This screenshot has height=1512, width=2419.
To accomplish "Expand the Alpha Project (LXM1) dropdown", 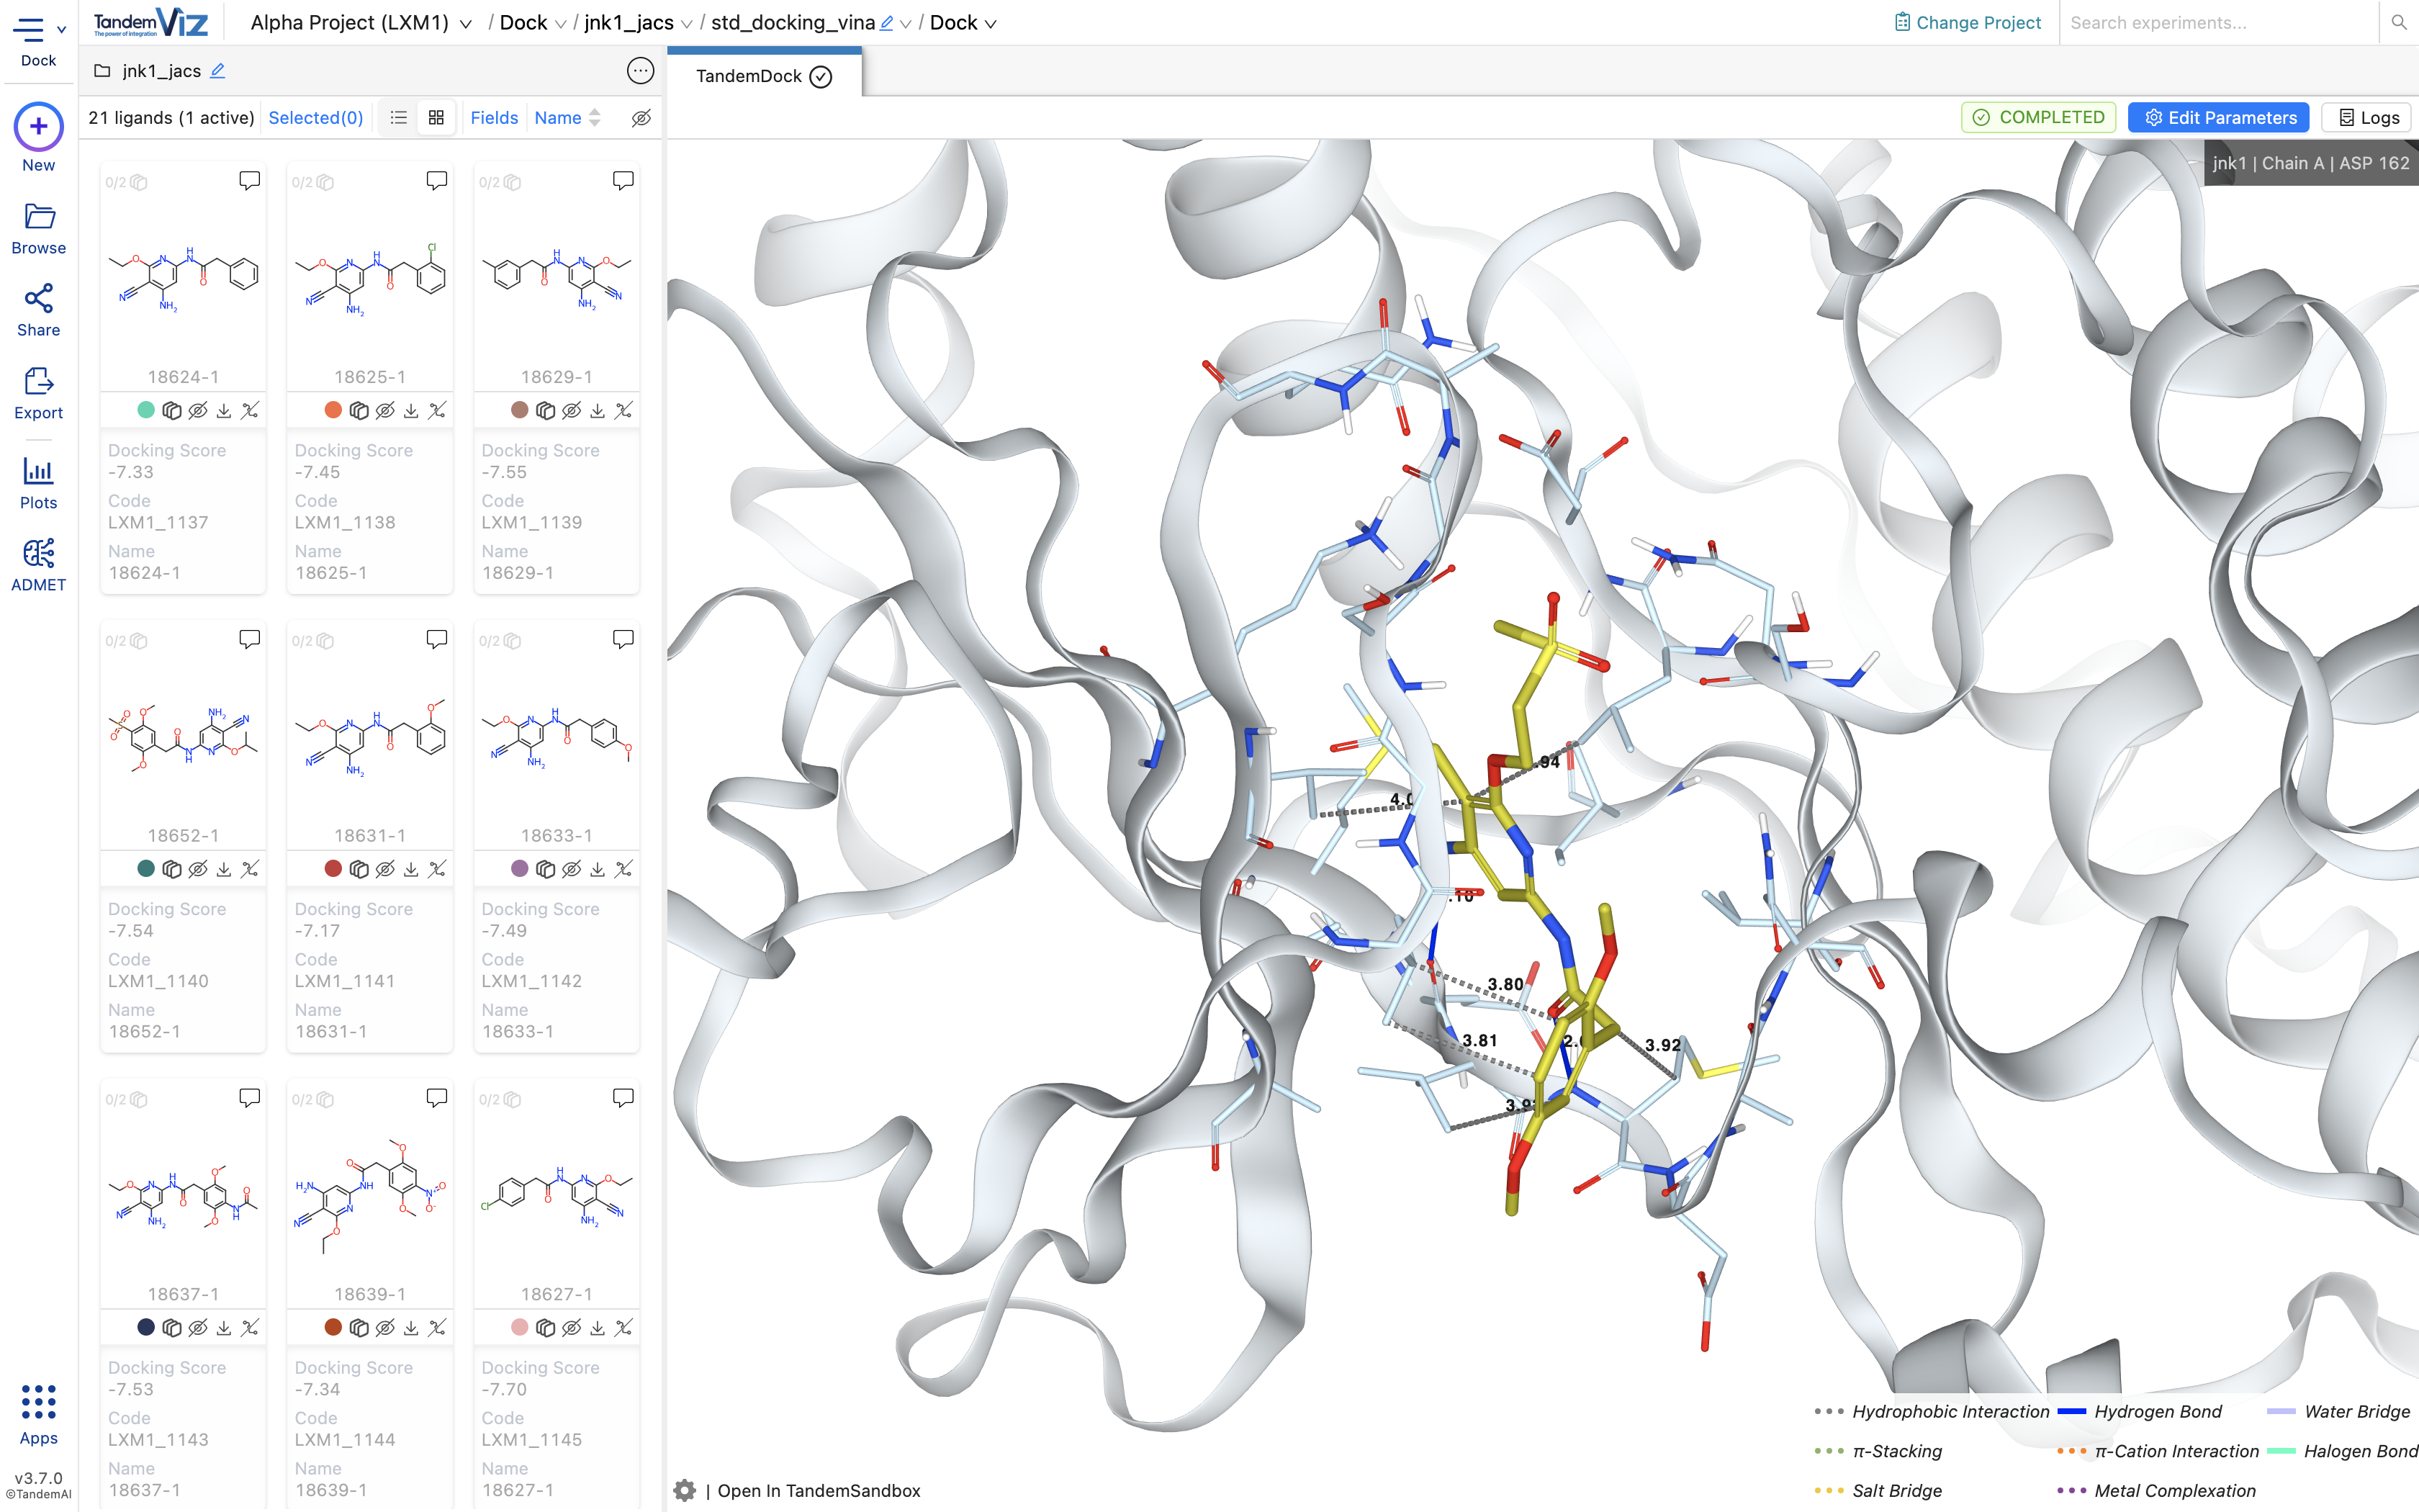I will [x=465, y=22].
